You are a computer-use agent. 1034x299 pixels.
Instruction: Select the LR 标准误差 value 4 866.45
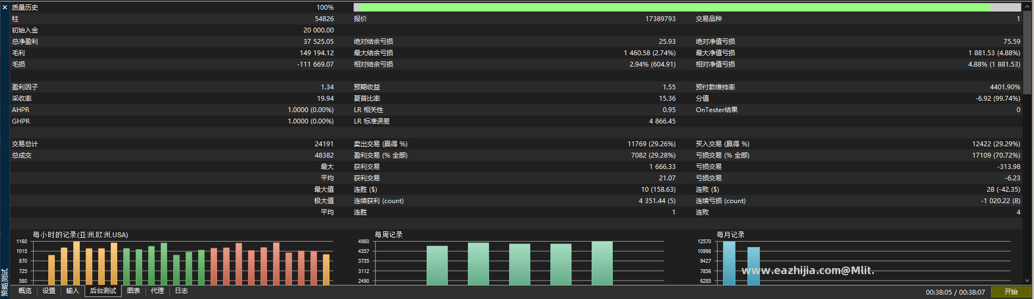coord(662,121)
